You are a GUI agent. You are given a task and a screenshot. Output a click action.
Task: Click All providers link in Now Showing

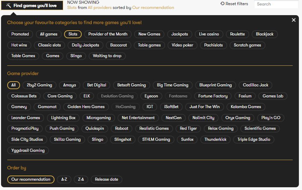coord(100,8)
